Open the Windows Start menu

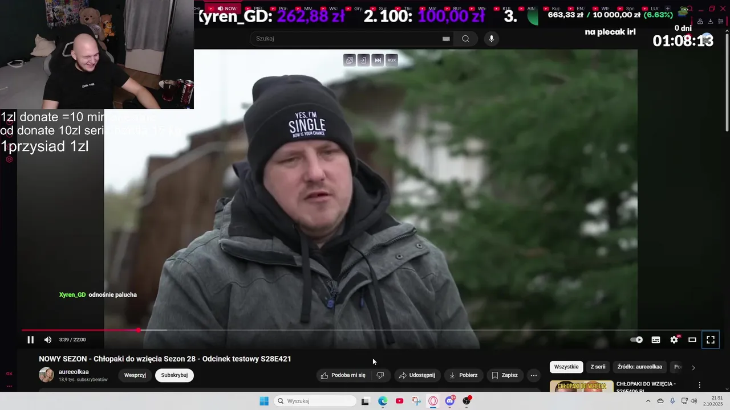[264, 401]
